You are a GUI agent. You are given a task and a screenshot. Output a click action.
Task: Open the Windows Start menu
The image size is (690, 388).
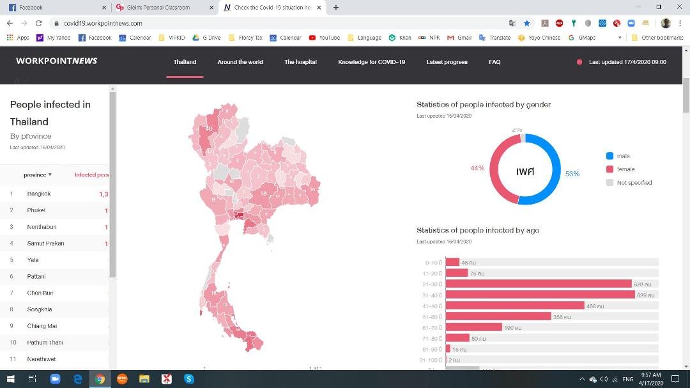pyautogui.click(x=10, y=379)
